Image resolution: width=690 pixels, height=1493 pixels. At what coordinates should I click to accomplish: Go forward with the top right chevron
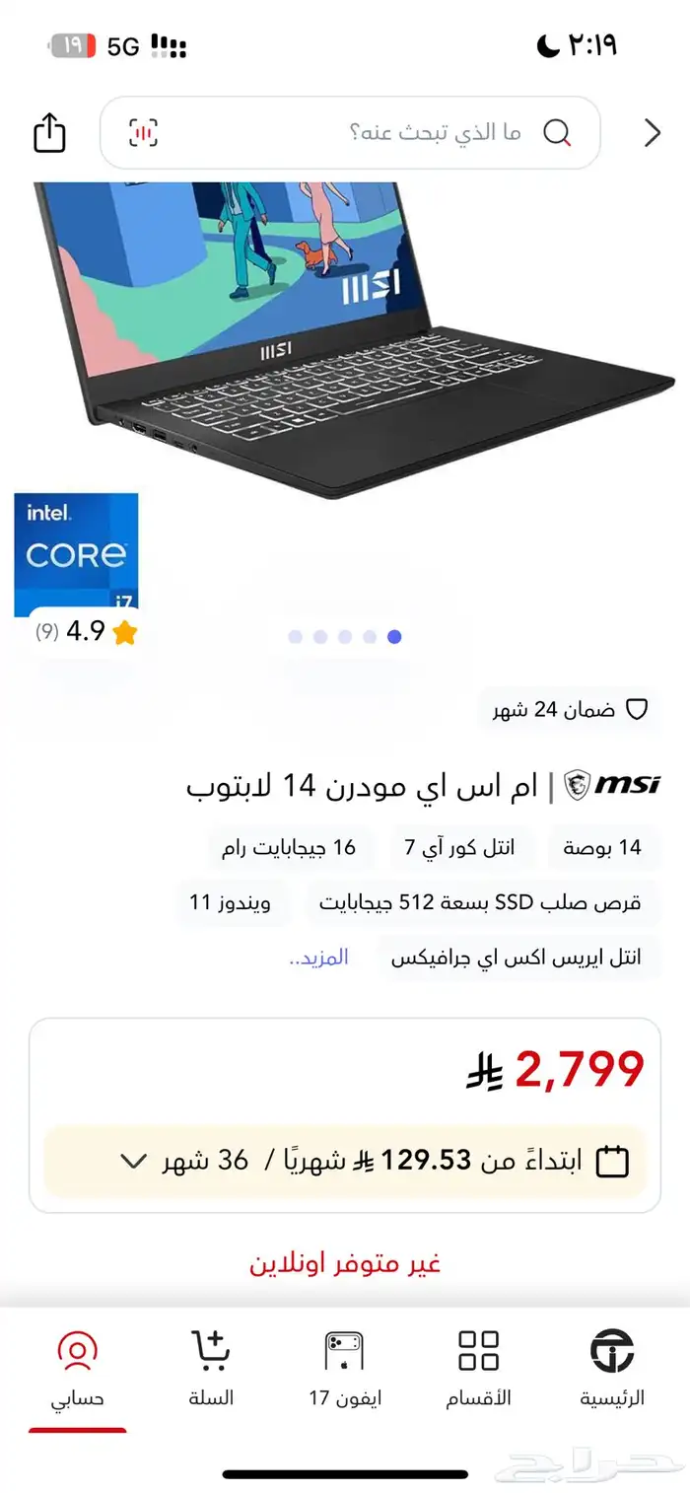[653, 133]
